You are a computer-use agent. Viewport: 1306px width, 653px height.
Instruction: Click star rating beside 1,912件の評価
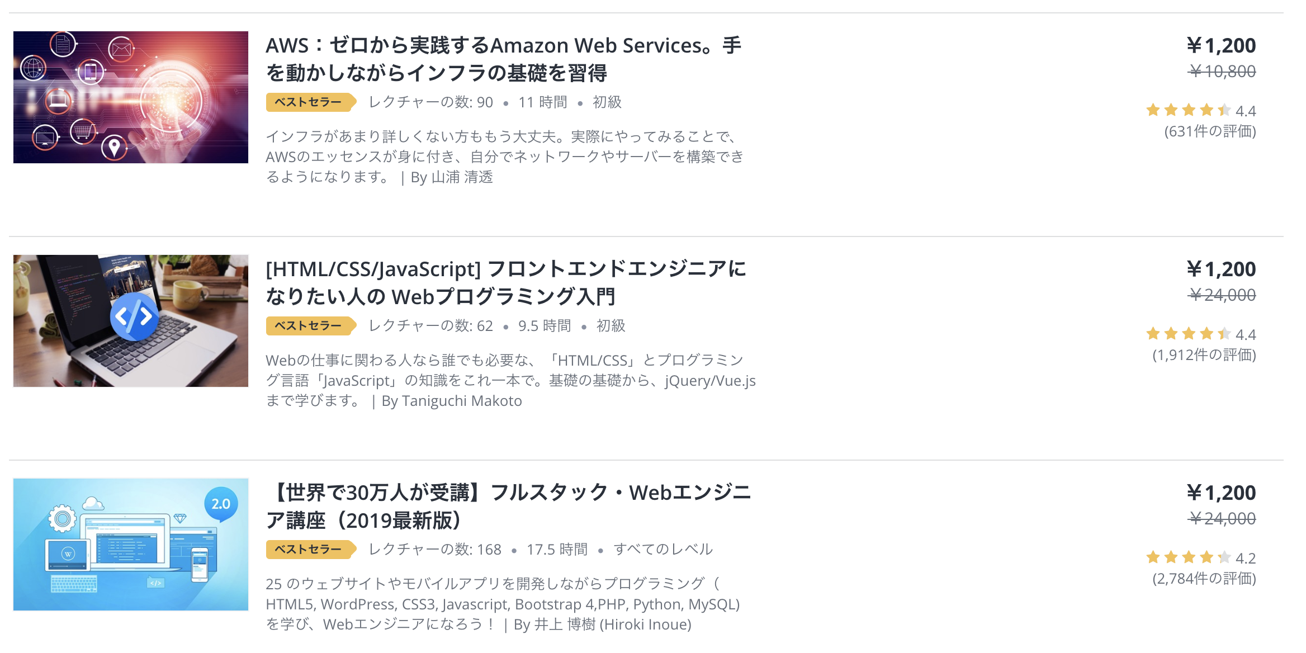coord(1200,334)
